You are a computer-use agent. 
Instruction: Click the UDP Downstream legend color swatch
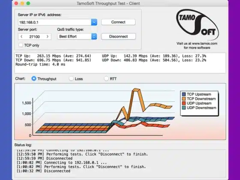(184, 108)
